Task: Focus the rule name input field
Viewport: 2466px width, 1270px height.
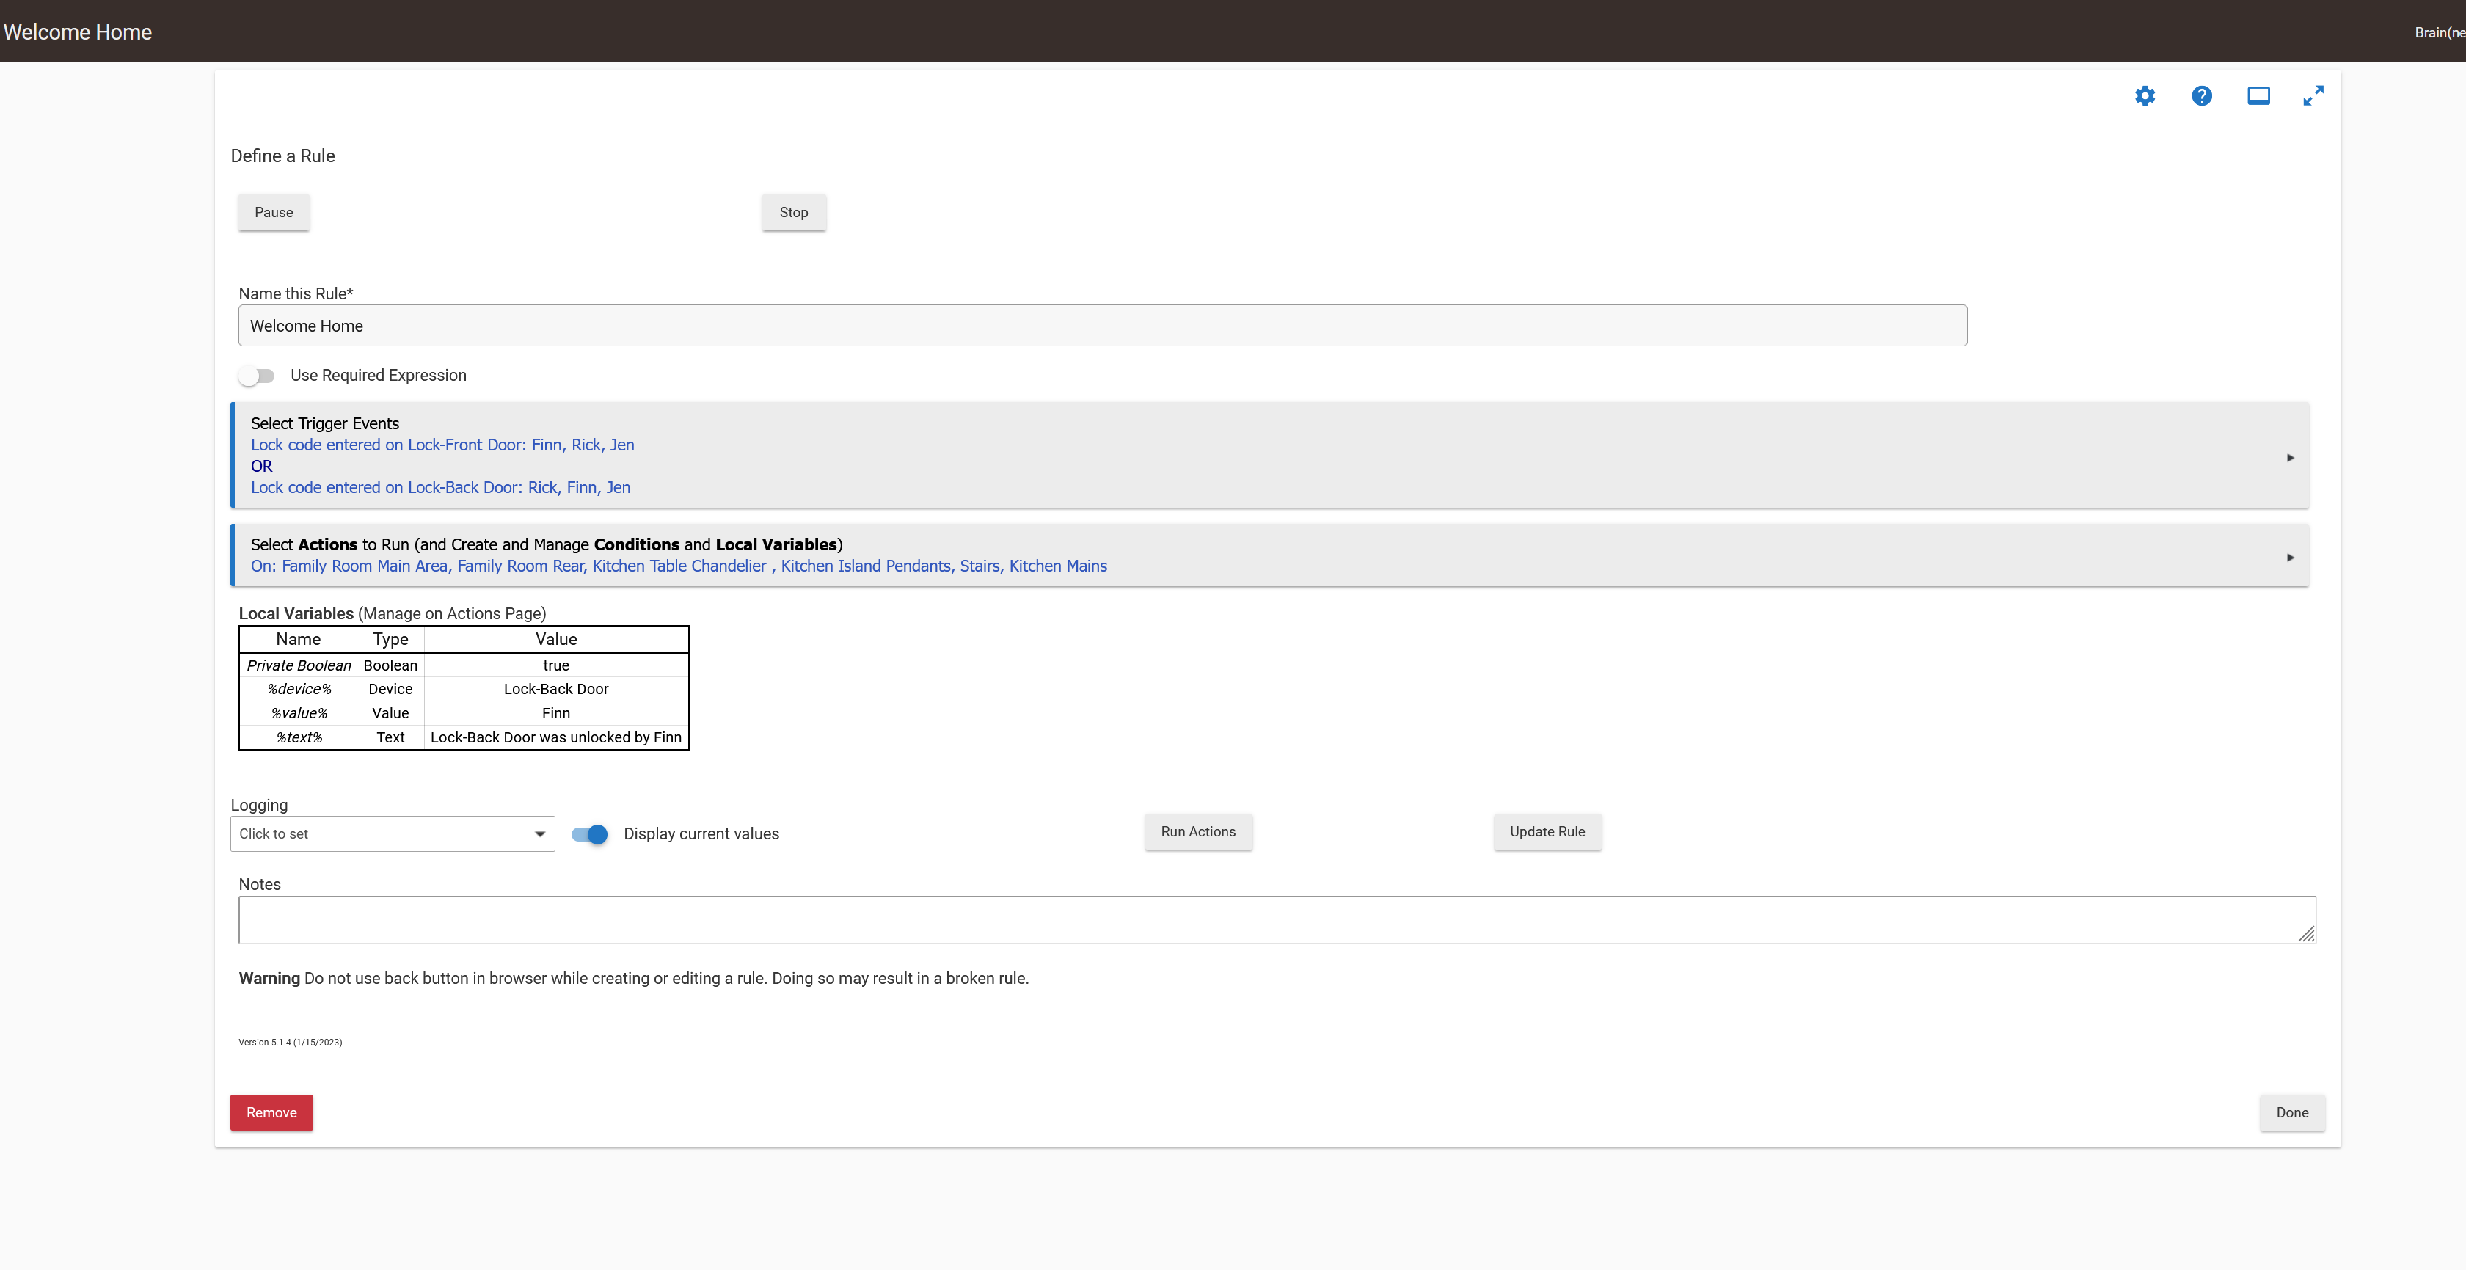Action: coord(1102,326)
